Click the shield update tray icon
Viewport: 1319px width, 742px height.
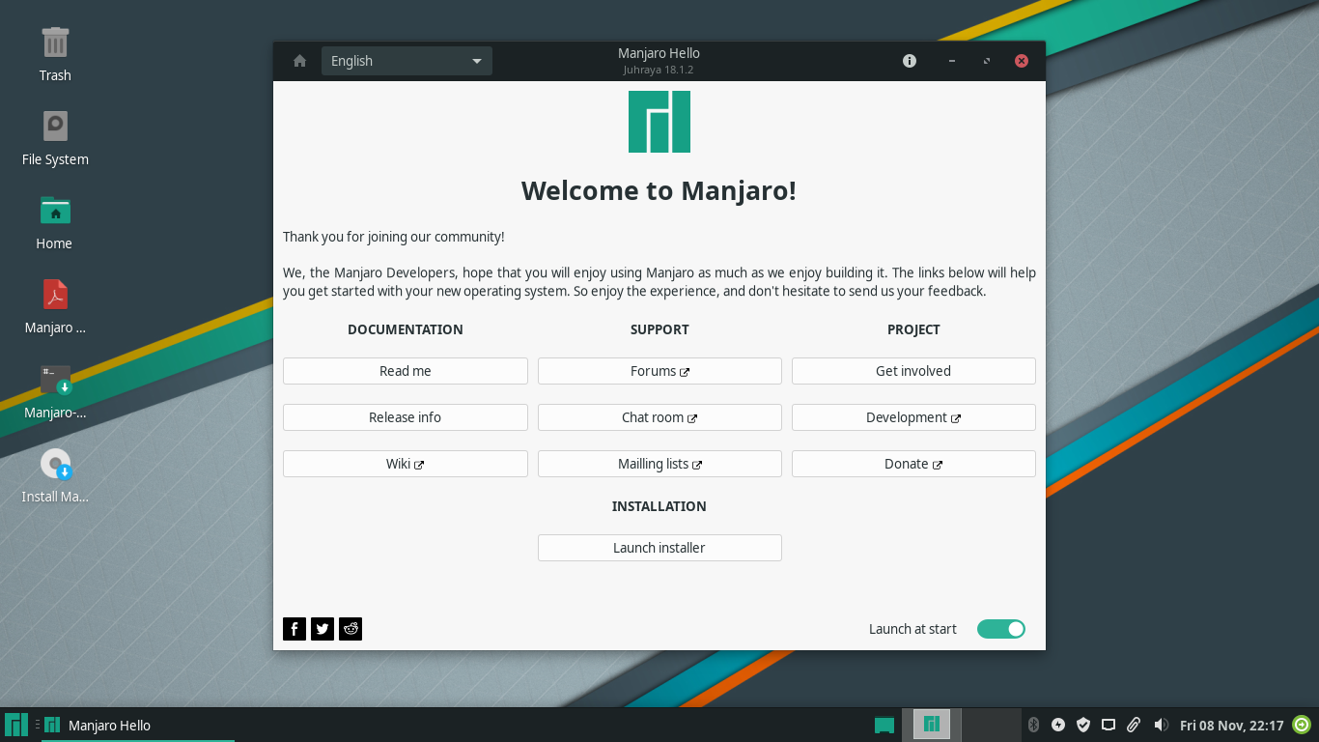[x=1083, y=725]
